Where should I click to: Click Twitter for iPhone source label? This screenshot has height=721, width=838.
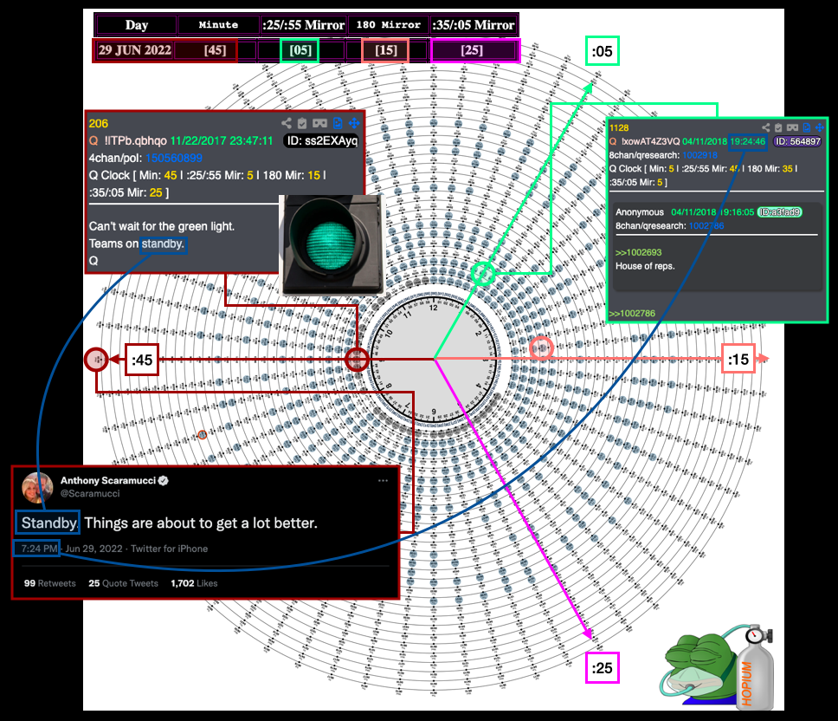[x=170, y=549]
